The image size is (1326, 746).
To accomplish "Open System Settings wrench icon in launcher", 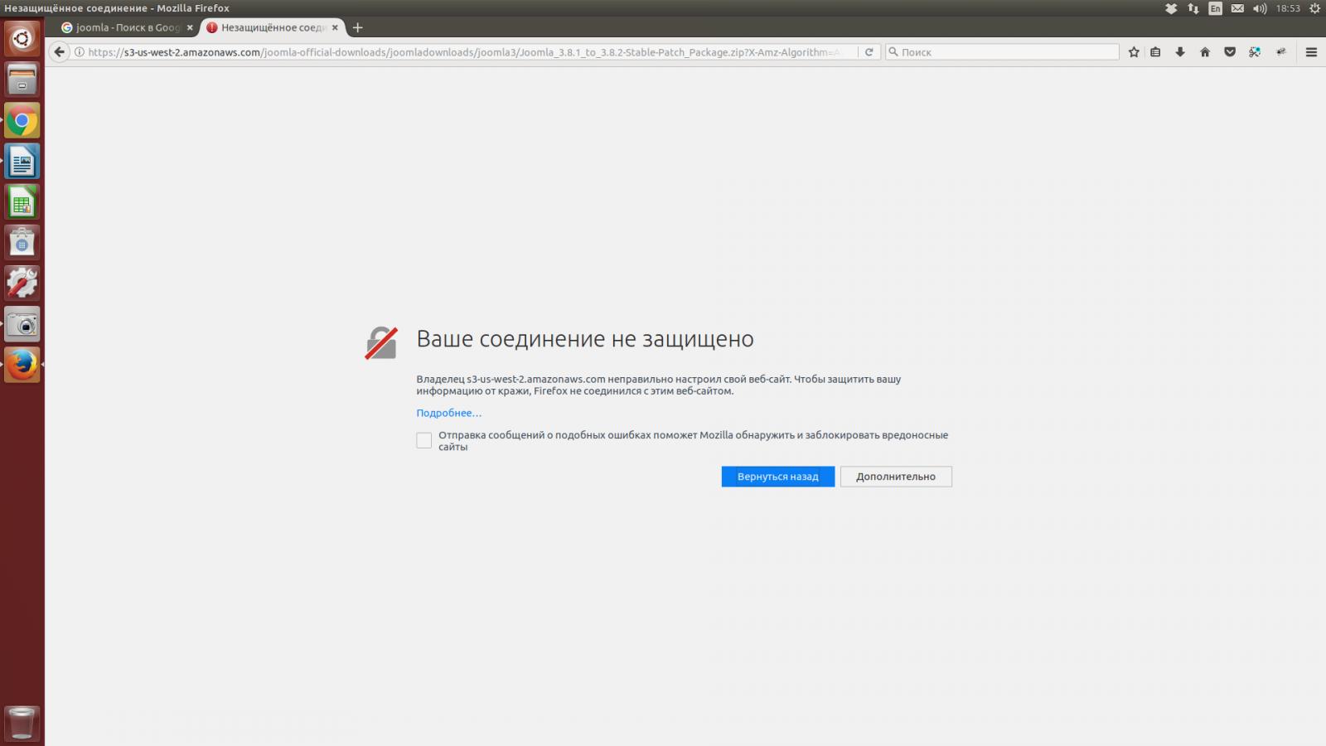I will (22, 283).
